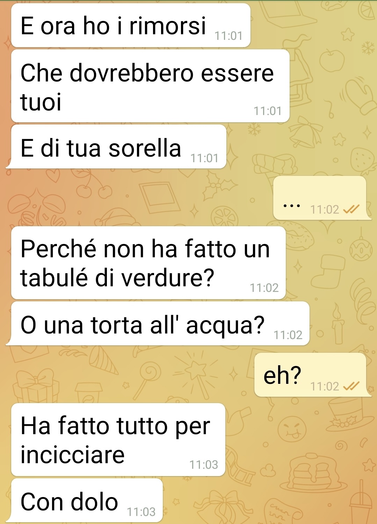Image resolution: width=377 pixels, height=524 pixels.
Task: Select the 'Che dovrebbero essere tuoi' message bubble
Action: coord(150,86)
